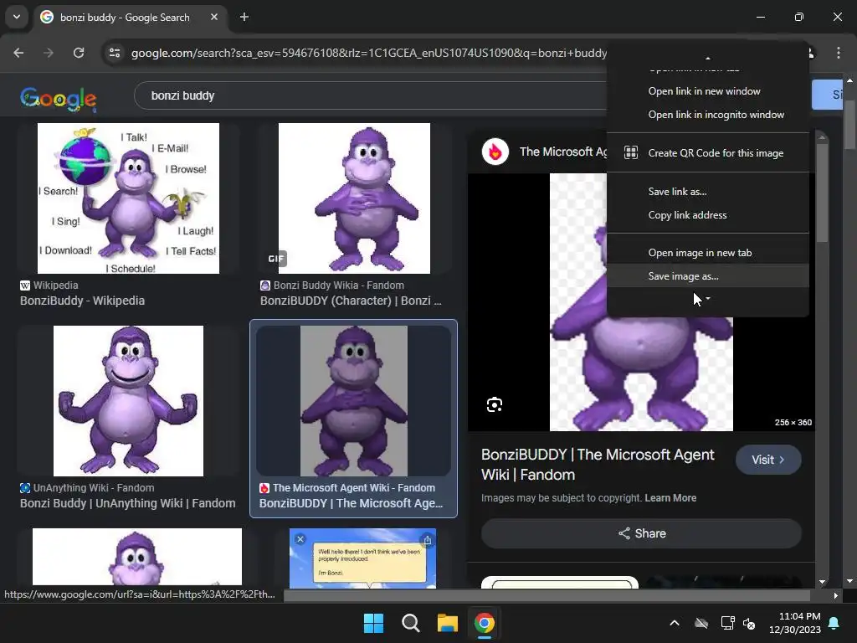Choose Save link as...
857x643 pixels.
coord(708,192)
